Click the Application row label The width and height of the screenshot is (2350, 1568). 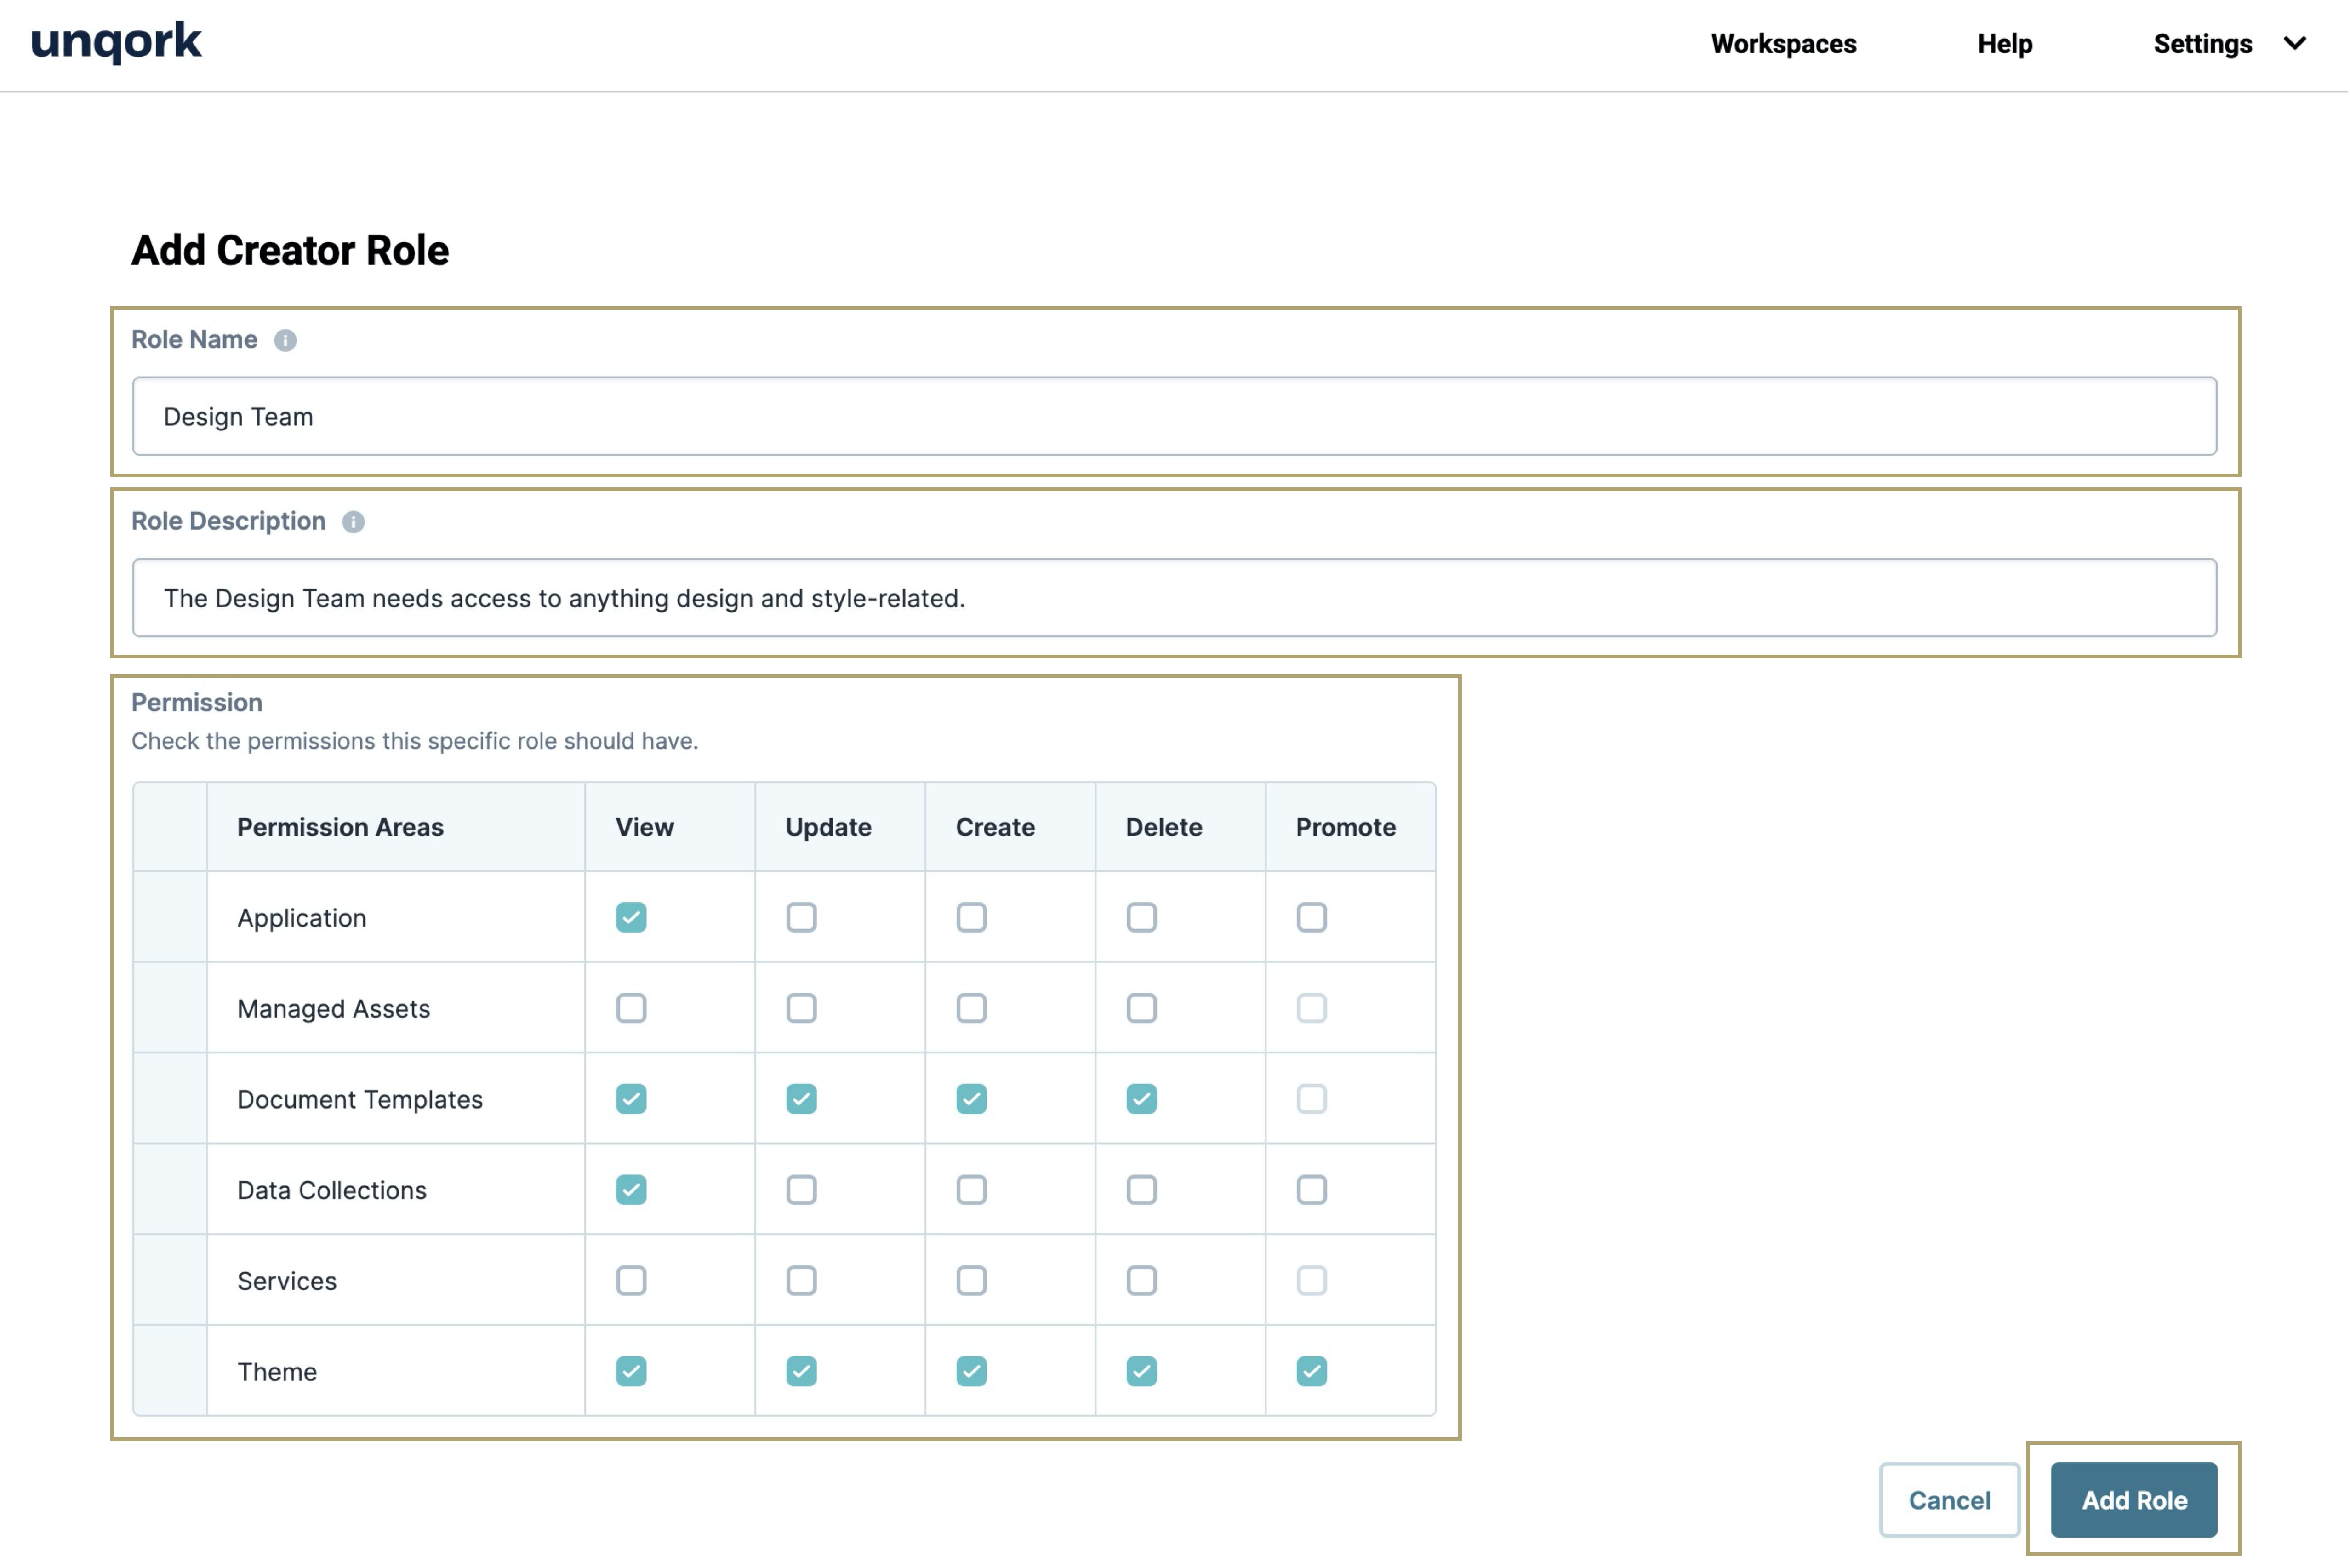coord(302,918)
